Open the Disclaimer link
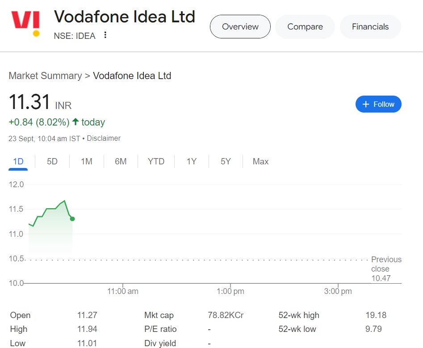 coord(104,138)
